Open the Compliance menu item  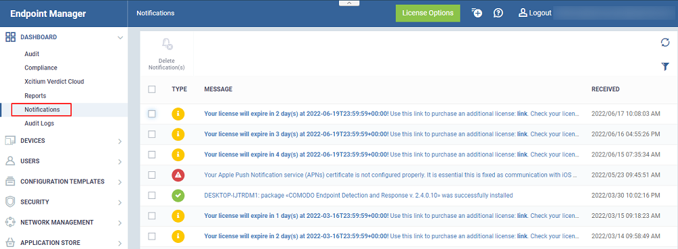point(41,68)
